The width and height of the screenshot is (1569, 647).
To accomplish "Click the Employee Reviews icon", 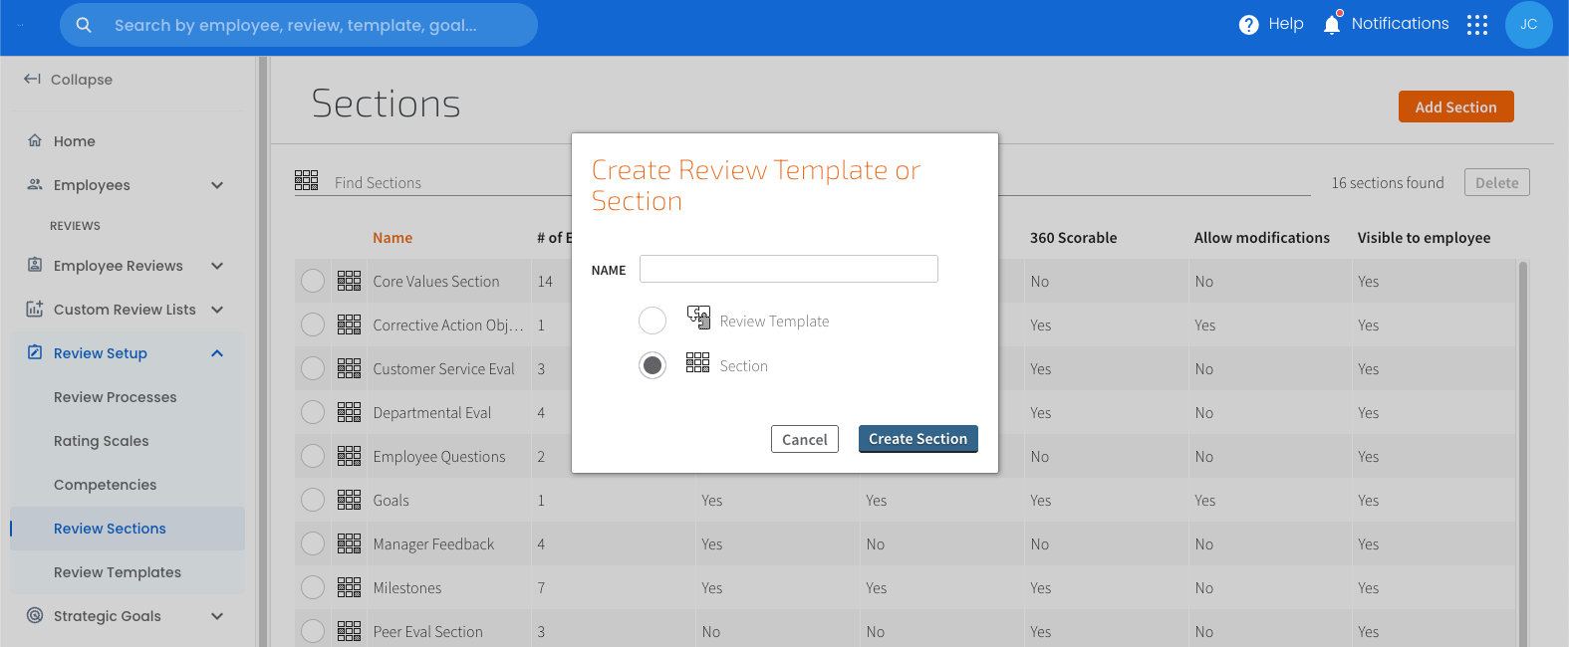I will 35,265.
